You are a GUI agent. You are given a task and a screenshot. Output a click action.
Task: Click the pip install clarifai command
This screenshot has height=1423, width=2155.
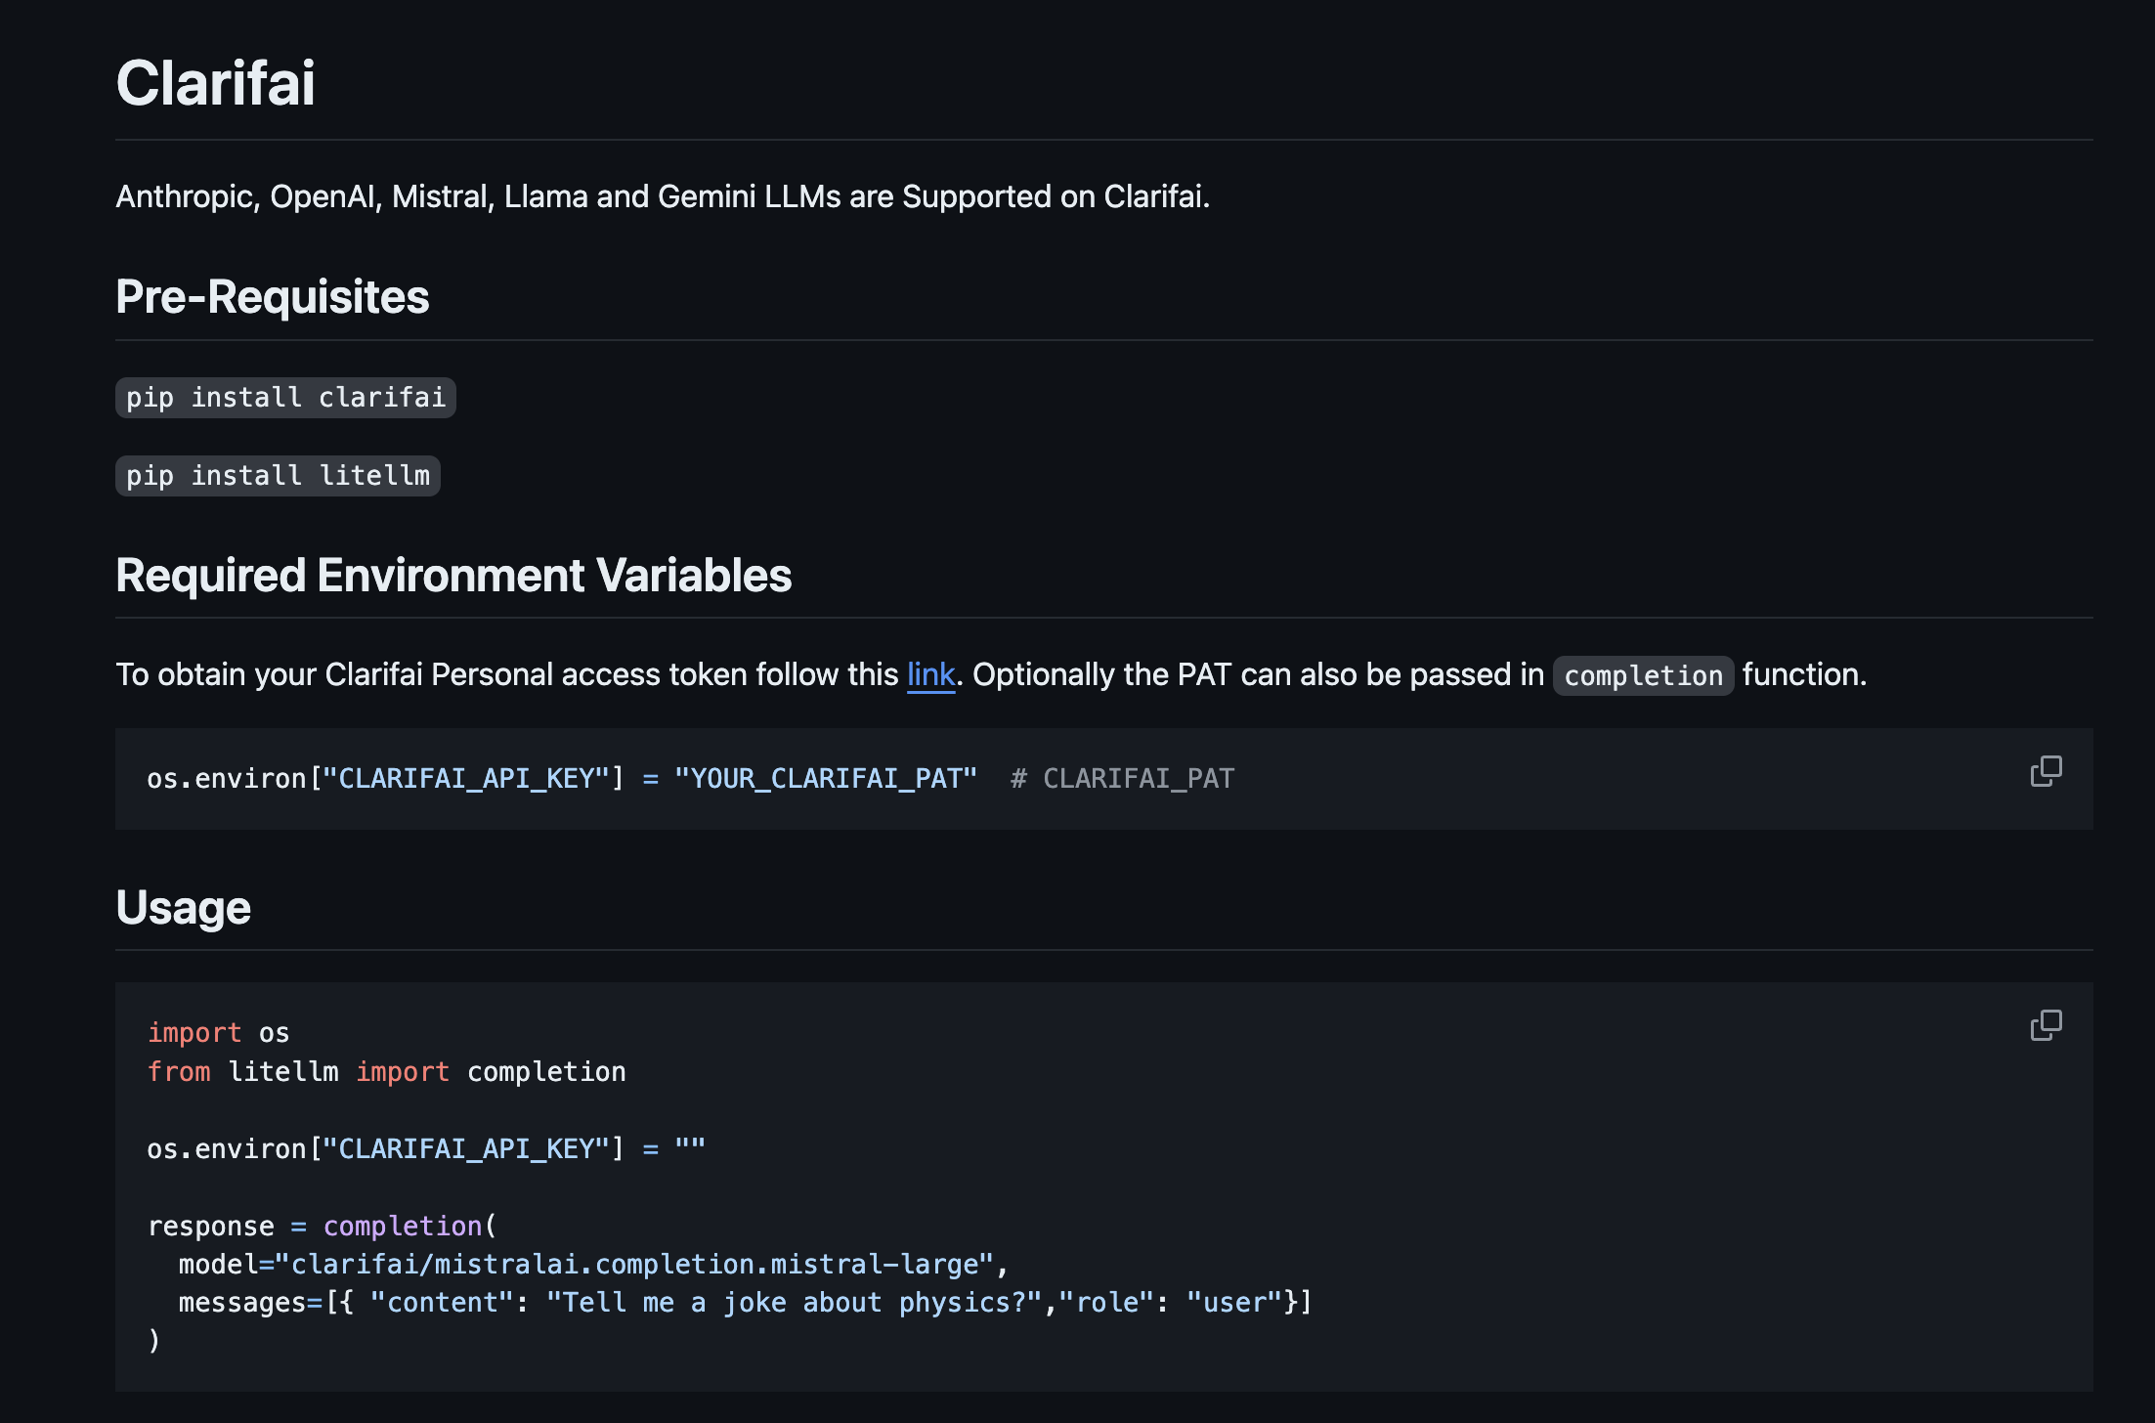[x=285, y=398]
